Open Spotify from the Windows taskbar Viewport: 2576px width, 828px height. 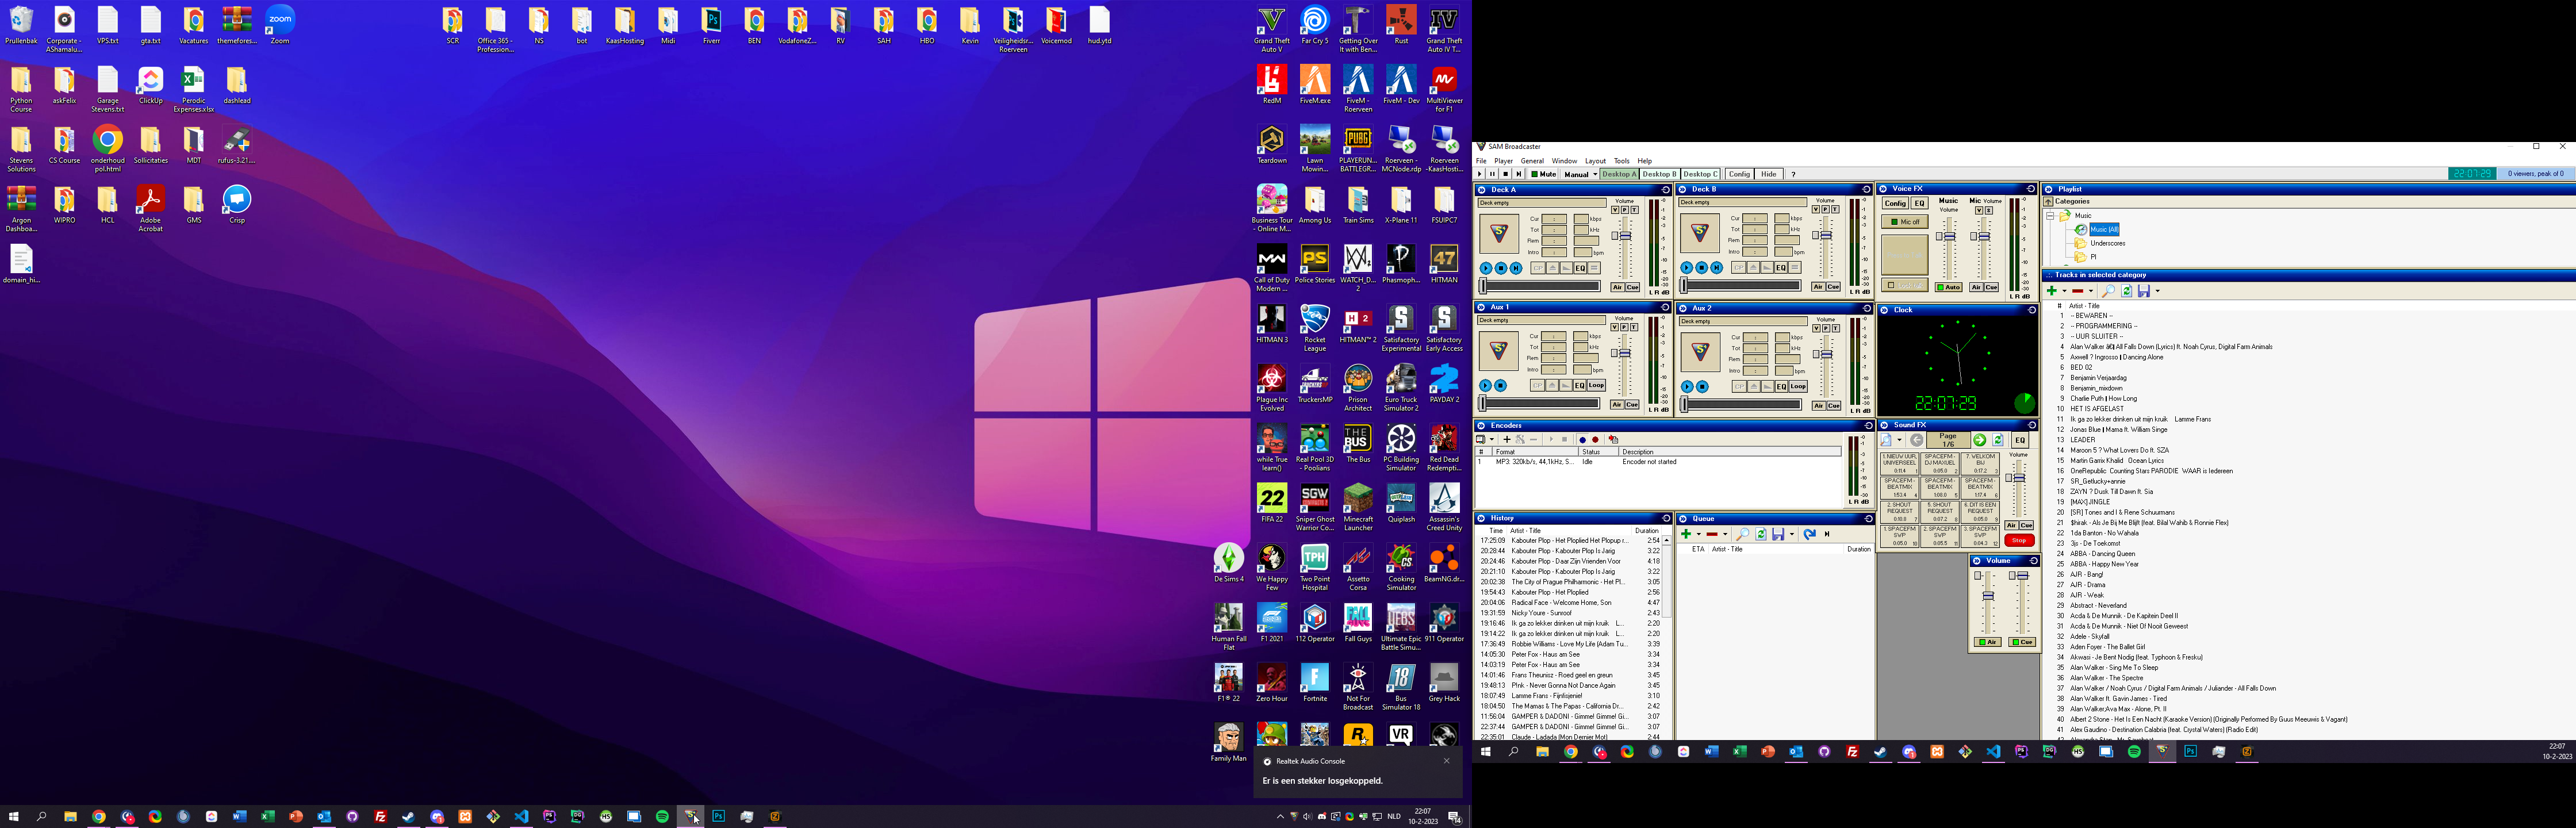(662, 816)
